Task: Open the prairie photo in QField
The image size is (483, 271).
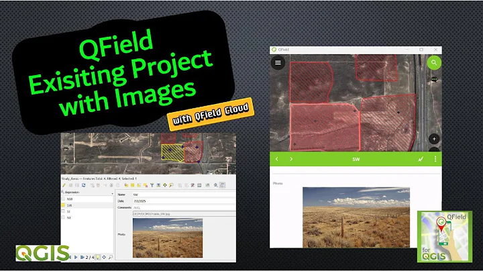Action: [x=356, y=217]
